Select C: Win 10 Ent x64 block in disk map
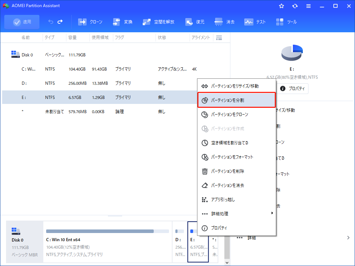Viewport: 355px width, 266px height. [x=108, y=242]
